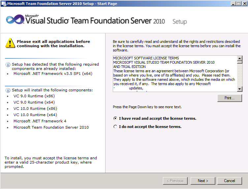Click 'Press the Page Down key' hint text
The height and width of the screenshot is (189, 248).
pos(147,107)
